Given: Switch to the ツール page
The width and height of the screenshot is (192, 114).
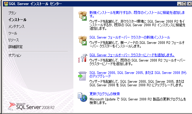Looking at the screenshot, I should coord(13,33).
